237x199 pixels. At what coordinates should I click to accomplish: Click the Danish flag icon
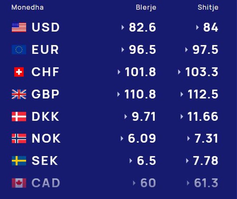[19, 116]
